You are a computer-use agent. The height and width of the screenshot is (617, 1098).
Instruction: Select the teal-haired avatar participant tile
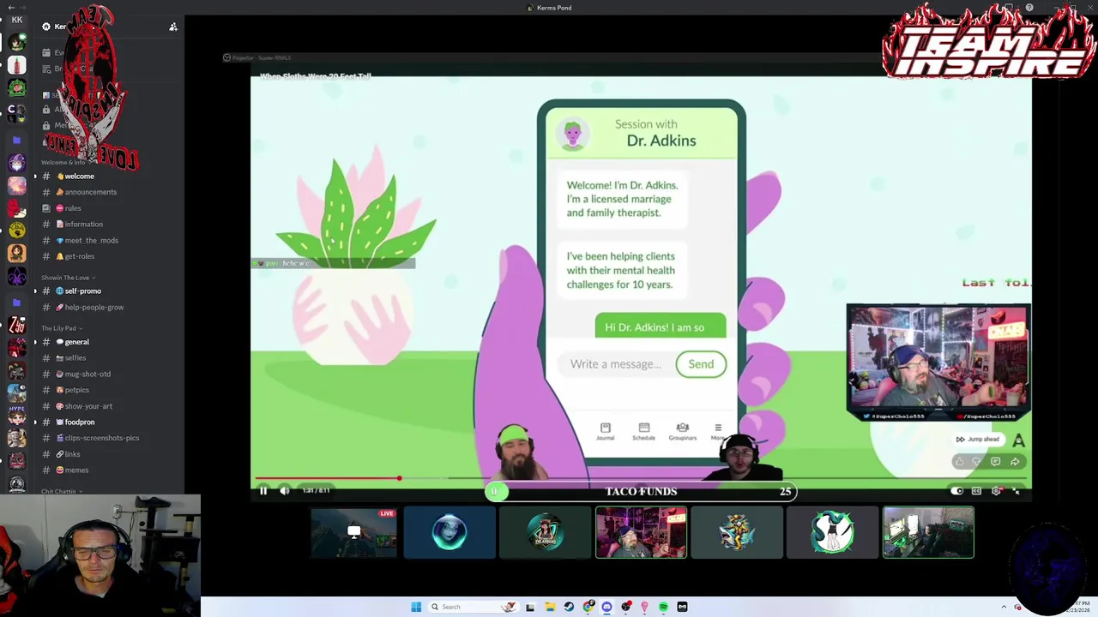click(832, 532)
